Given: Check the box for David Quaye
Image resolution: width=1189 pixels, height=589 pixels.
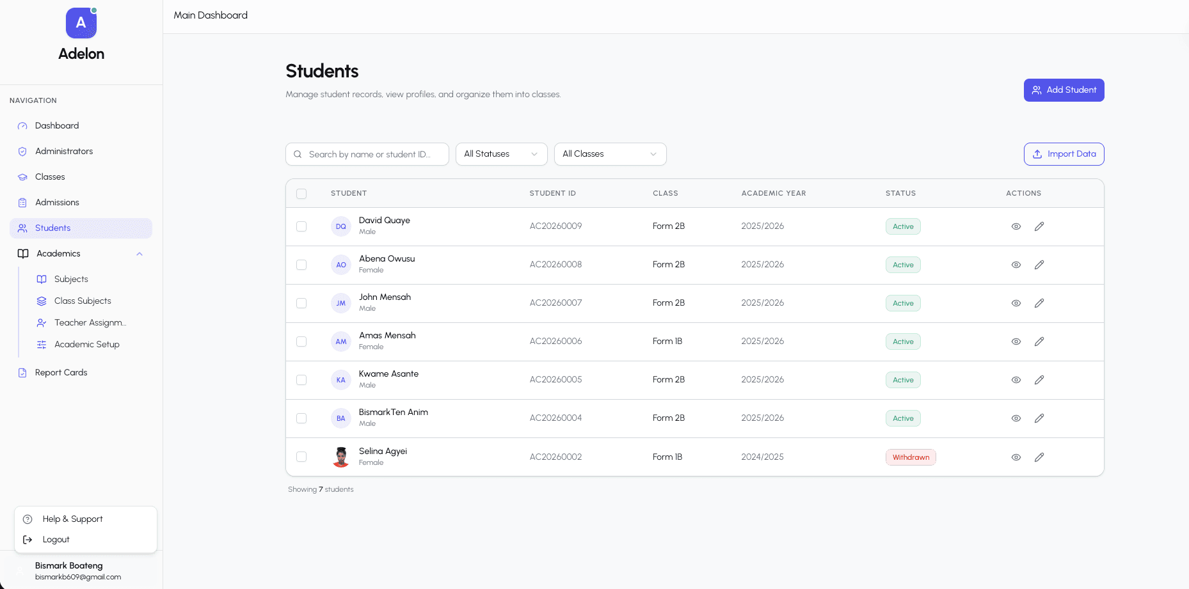Looking at the screenshot, I should 301,226.
